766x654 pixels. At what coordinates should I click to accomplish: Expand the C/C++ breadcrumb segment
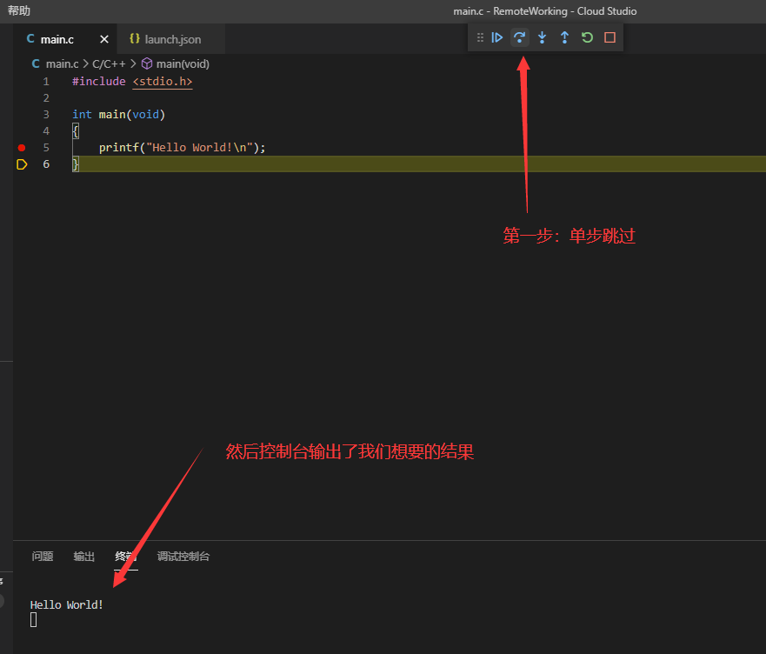(109, 63)
